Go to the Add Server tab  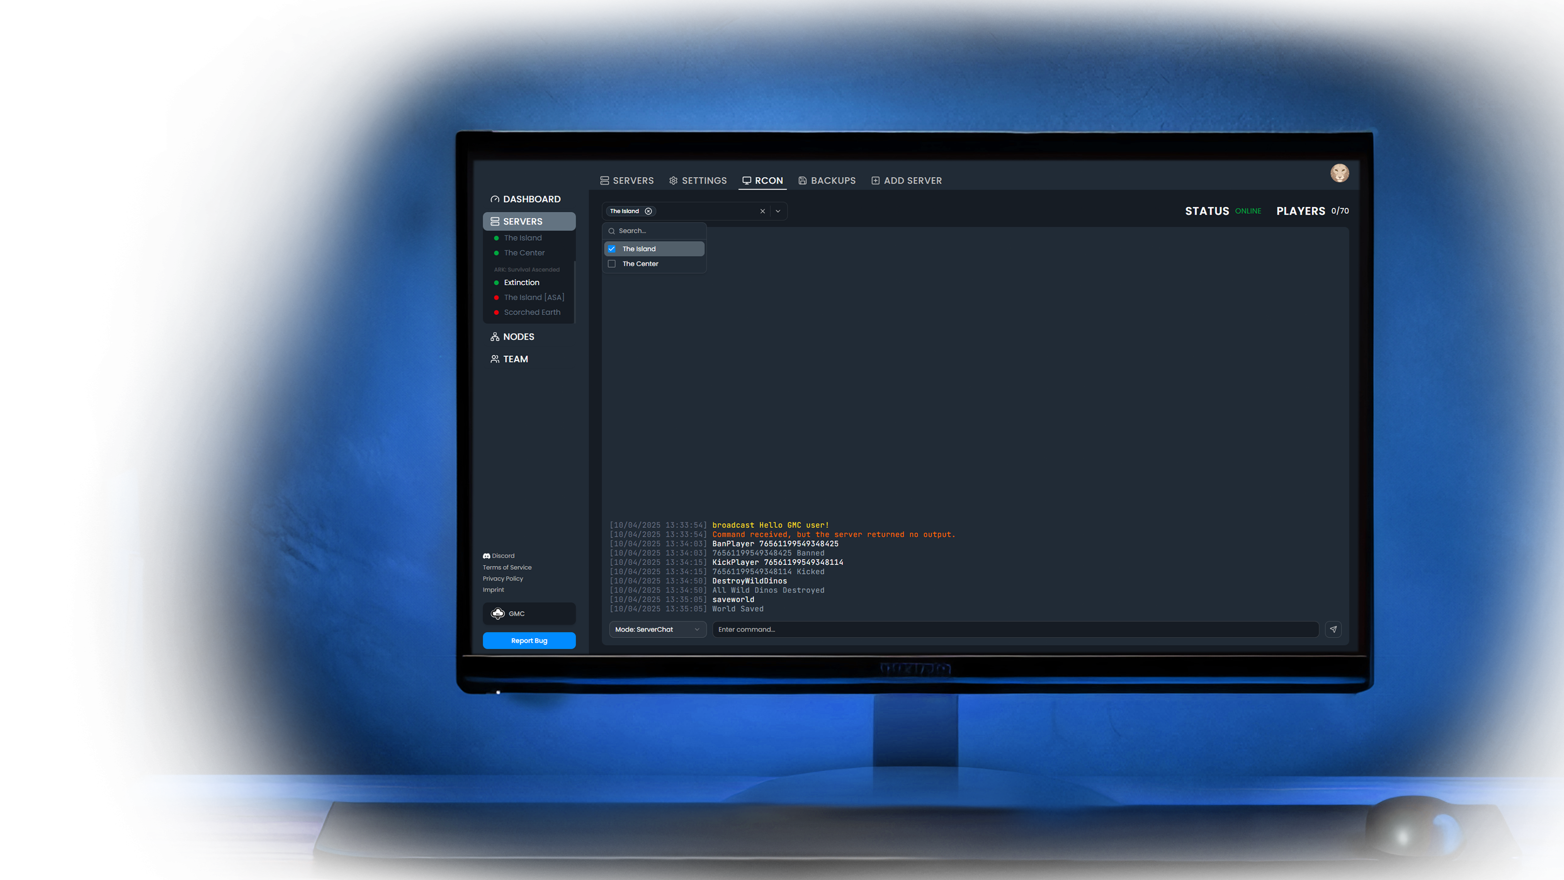[x=906, y=180]
